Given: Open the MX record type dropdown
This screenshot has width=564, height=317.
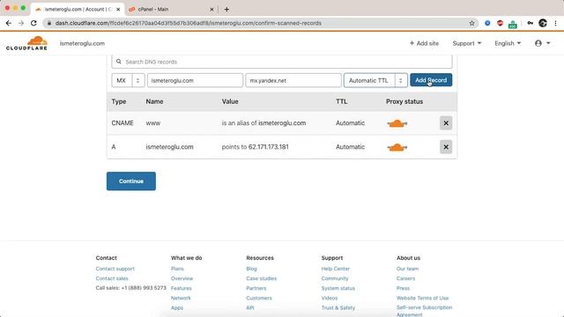Looking at the screenshot, I should [128, 80].
